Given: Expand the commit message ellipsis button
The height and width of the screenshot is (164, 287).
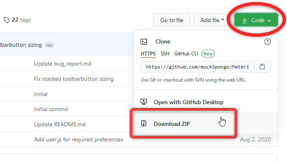Looking at the screenshot, I should tap(49, 45).
